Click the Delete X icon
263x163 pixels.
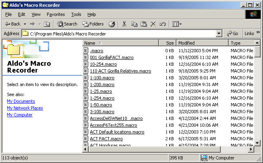pyautogui.click(x=153, y=24)
